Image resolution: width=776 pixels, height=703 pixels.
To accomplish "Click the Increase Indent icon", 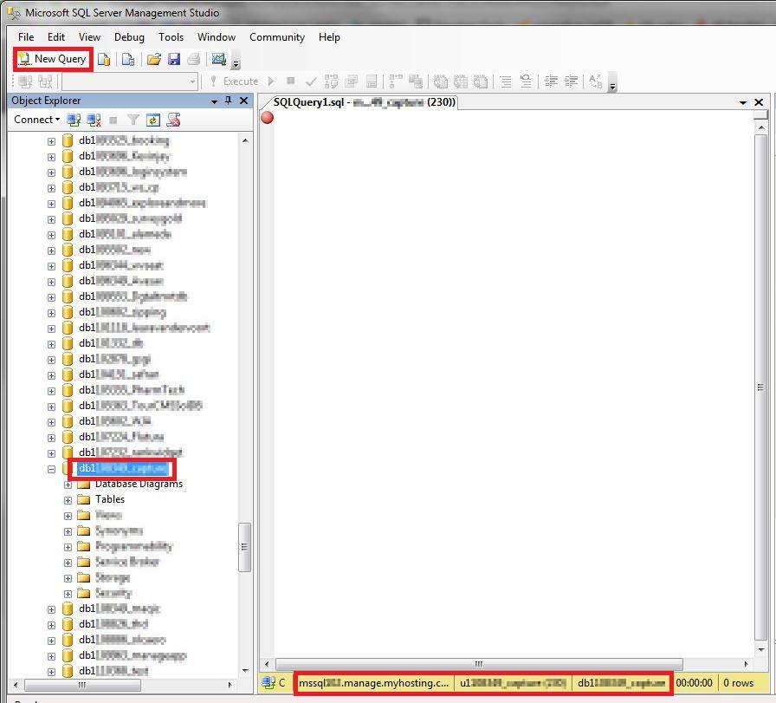I will click(x=571, y=81).
